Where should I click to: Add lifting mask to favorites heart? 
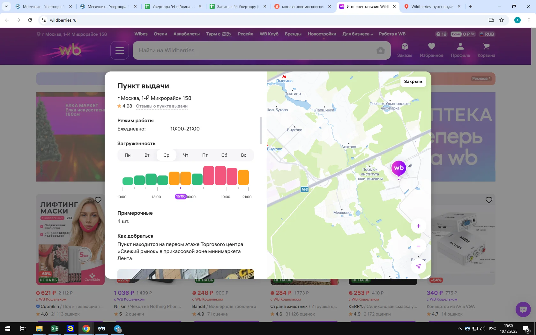(98, 200)
